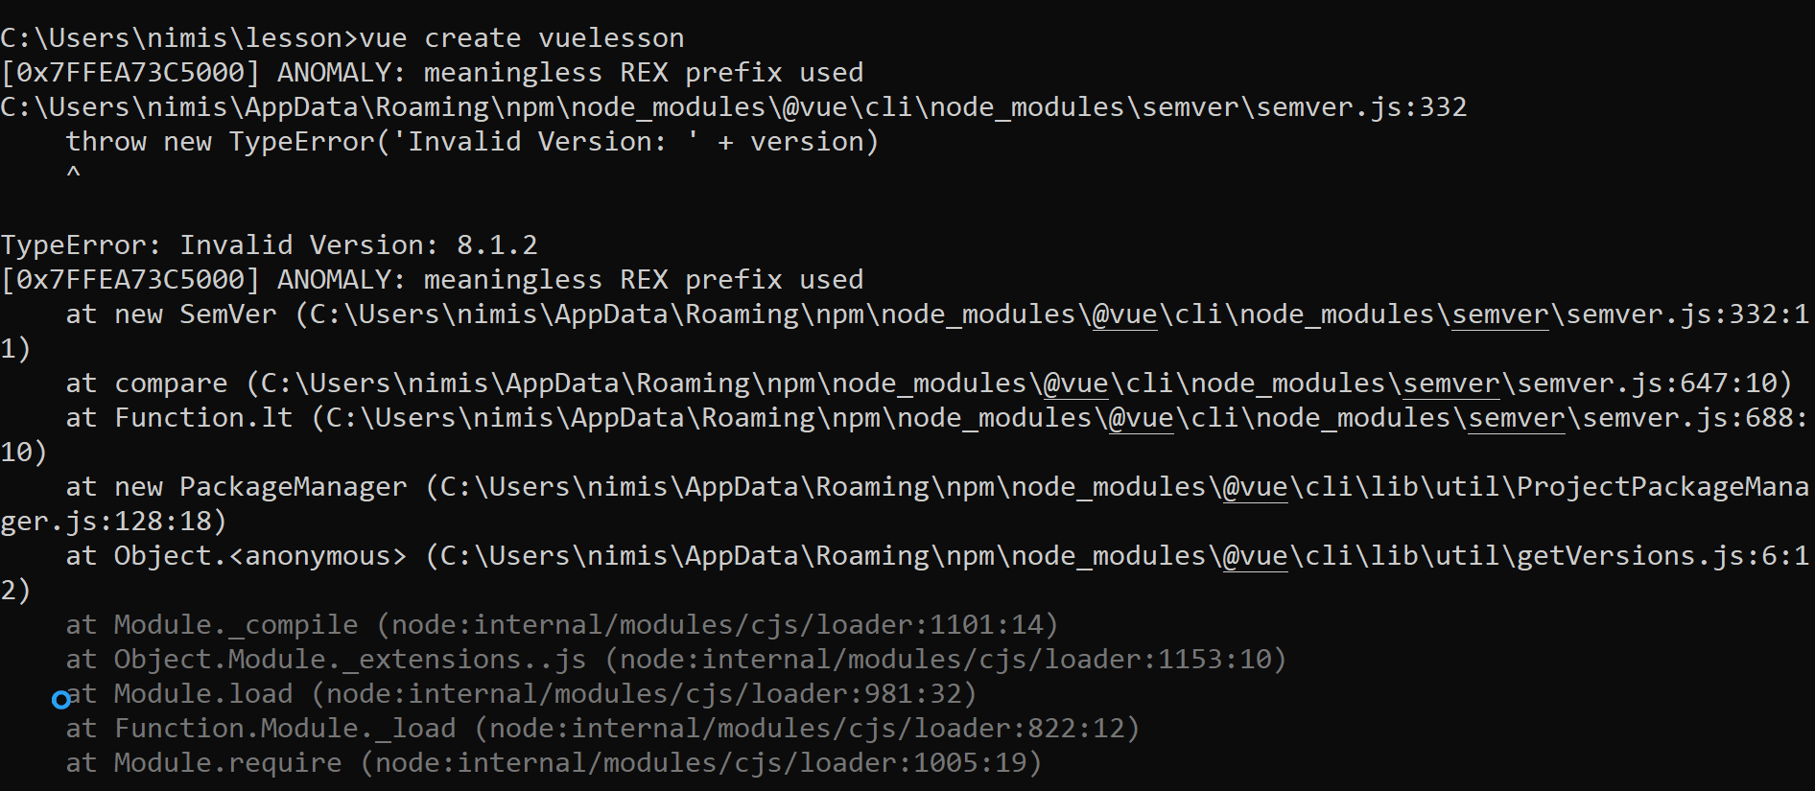Select underlined "semver" in the Function.lt line

click(1517, 418)
